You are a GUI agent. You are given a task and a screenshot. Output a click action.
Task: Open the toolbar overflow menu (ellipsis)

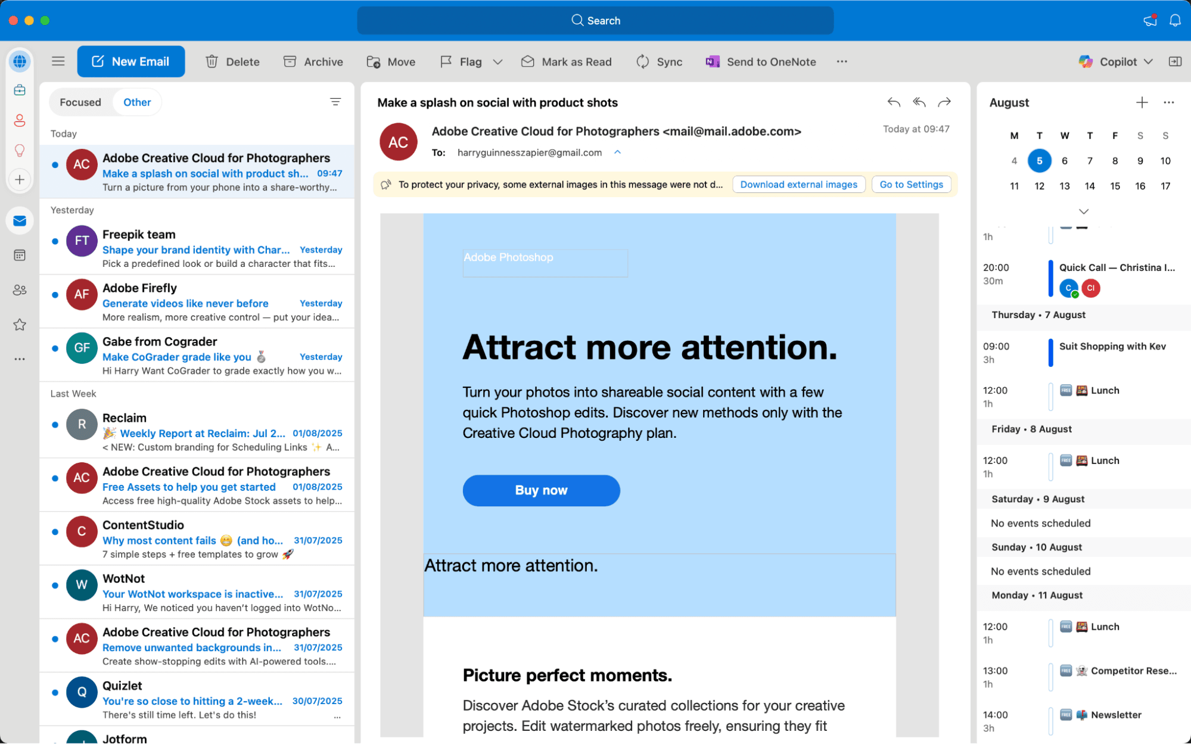[x=842, y=61]
